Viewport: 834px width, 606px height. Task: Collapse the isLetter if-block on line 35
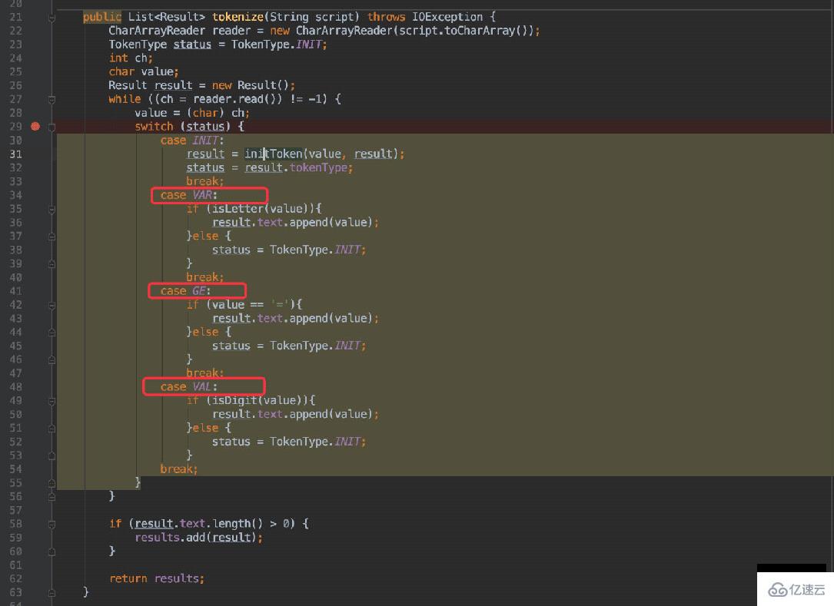click(52, 210)
